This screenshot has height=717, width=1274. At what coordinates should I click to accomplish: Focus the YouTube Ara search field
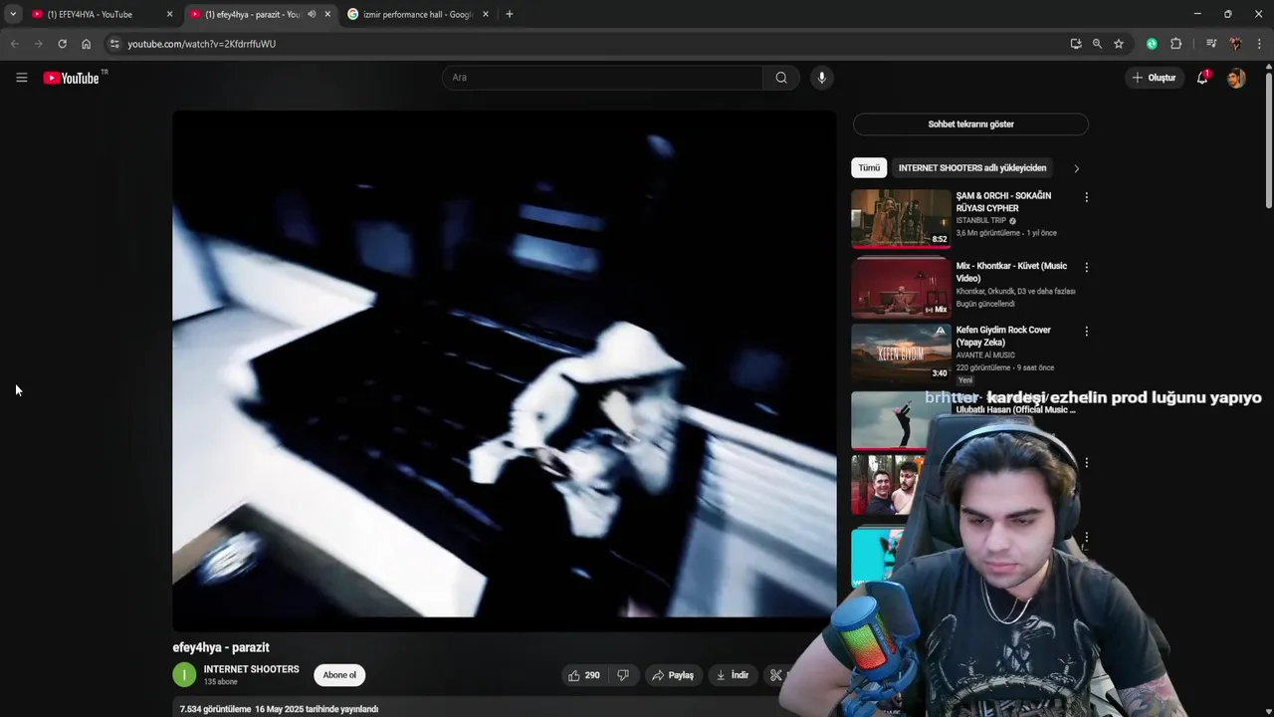pos(602,78)
